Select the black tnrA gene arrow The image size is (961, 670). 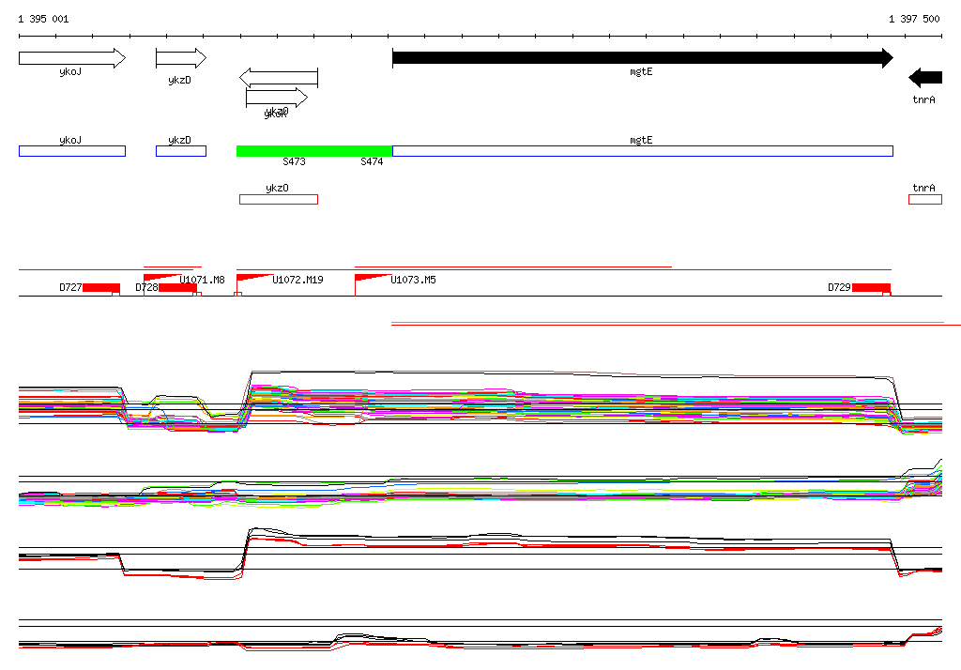point(925,78)
